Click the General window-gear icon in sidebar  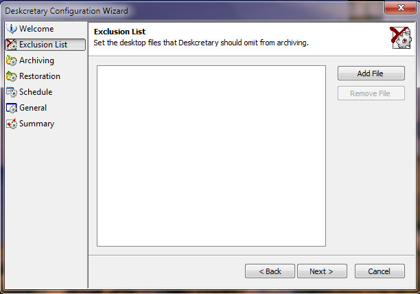[x=12, y=108]
